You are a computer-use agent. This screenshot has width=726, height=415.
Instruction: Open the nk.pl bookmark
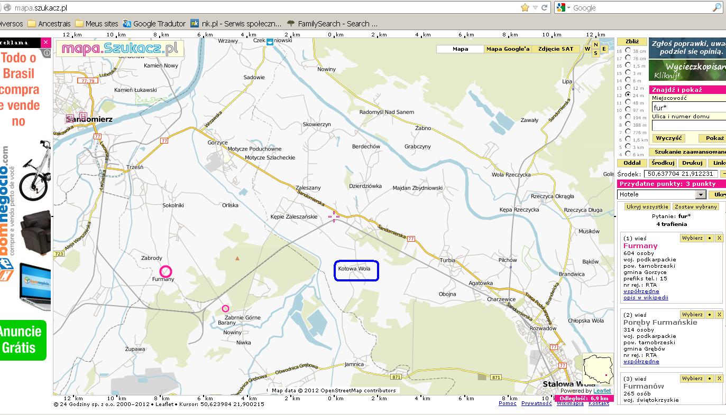pos(236,23)
